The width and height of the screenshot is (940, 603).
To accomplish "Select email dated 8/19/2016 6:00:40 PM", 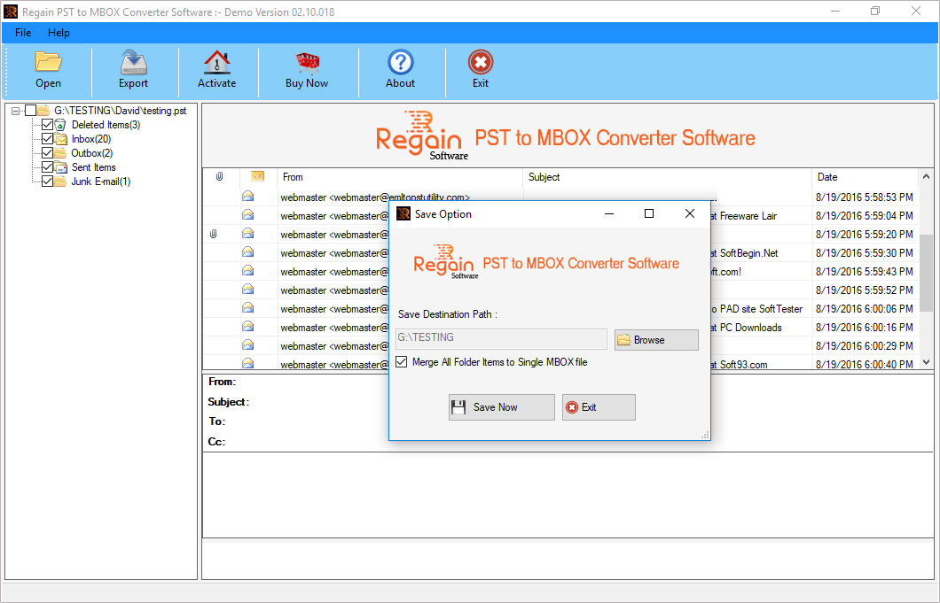I will [x=865, y=363].
